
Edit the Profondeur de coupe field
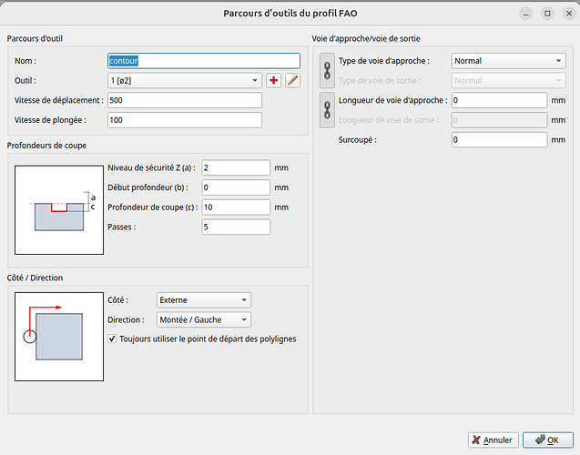click(236, 207)
